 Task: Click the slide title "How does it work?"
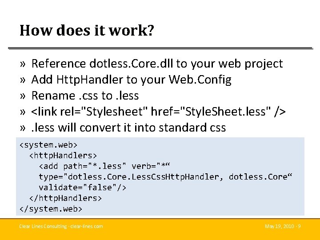pyautogui.click(x=87, y=30)
